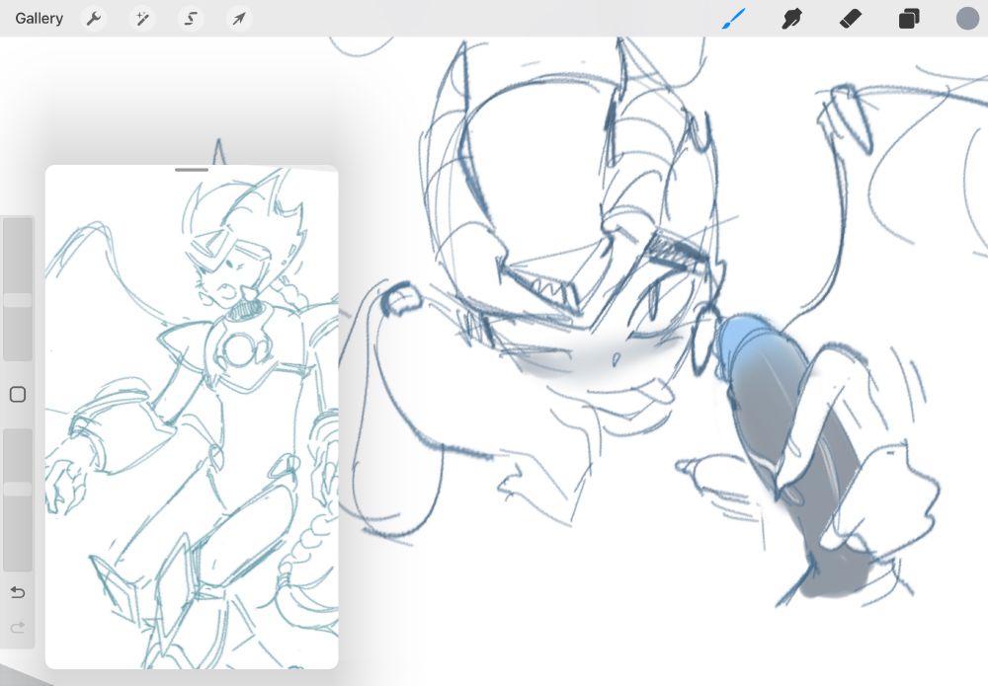
Task: Tap the reference window grab handle
Action: 192,170
